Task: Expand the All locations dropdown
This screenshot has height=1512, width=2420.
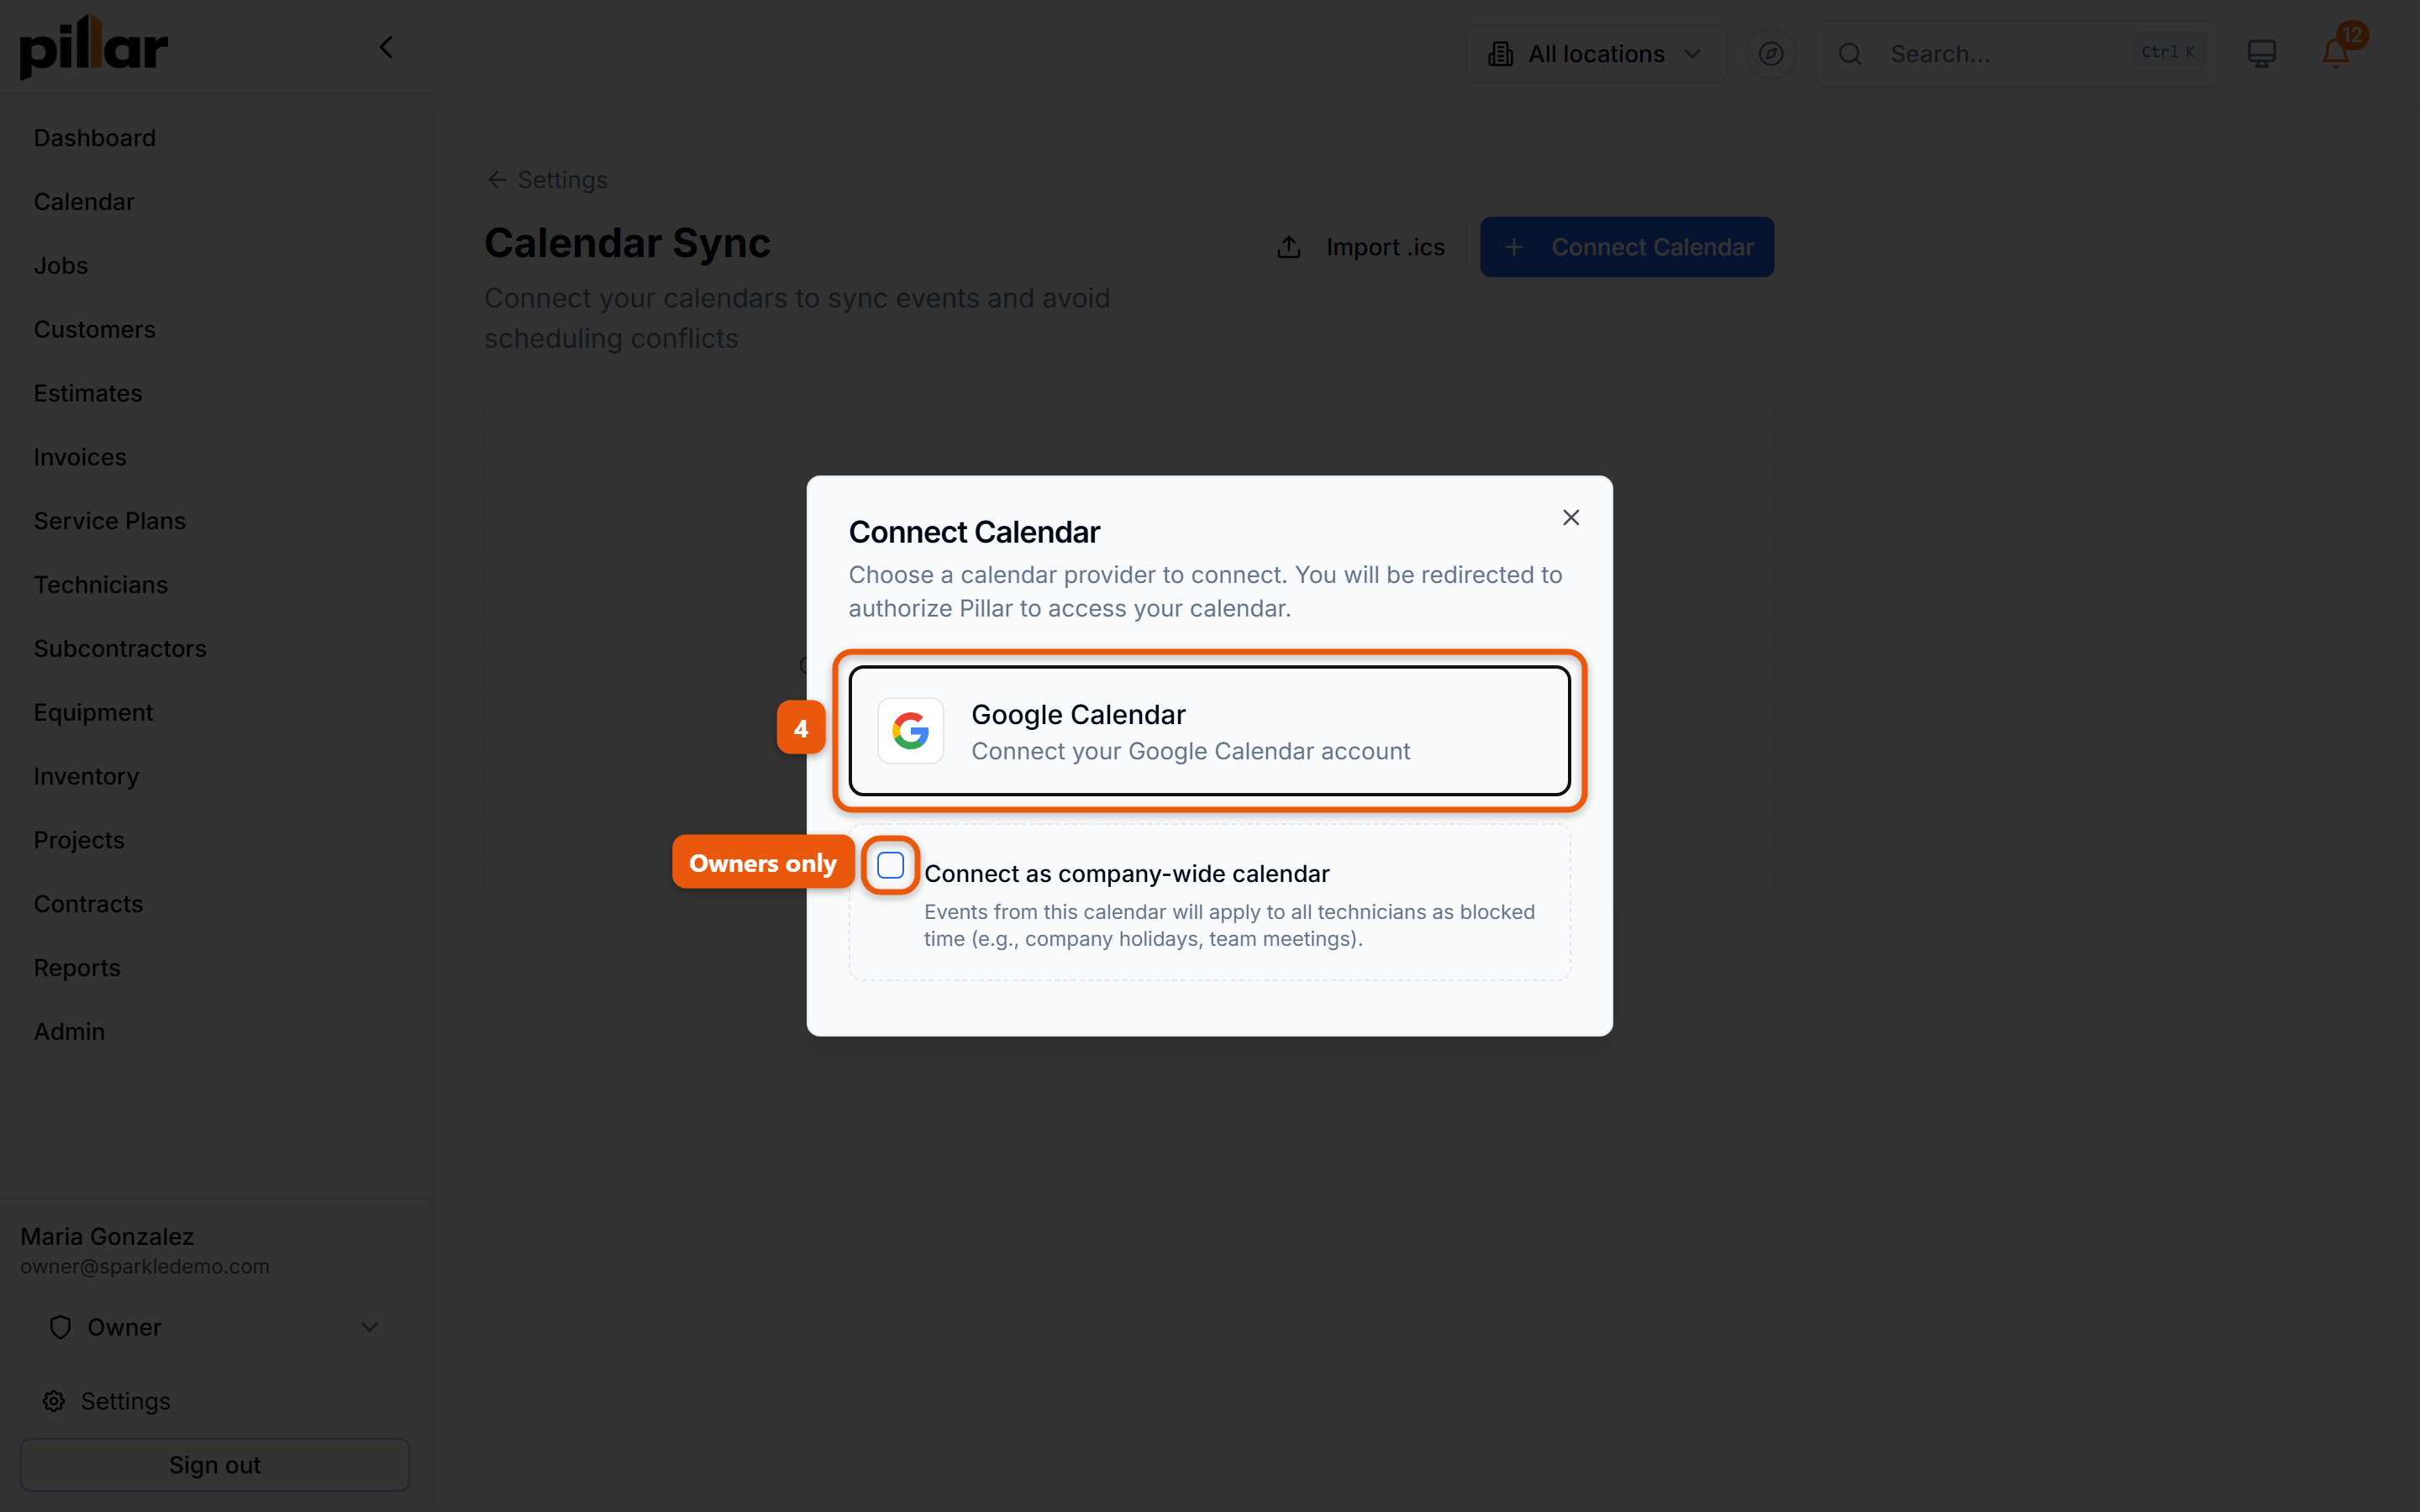Action: tap(1596, 54)
